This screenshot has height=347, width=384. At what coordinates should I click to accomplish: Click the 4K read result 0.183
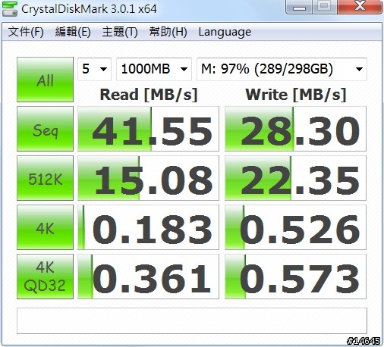[148, 227]
